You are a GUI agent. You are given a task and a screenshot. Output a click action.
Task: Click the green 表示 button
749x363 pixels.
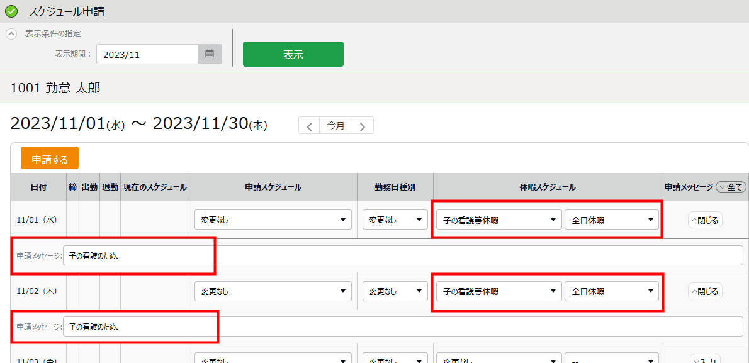(x=293, y=54)
